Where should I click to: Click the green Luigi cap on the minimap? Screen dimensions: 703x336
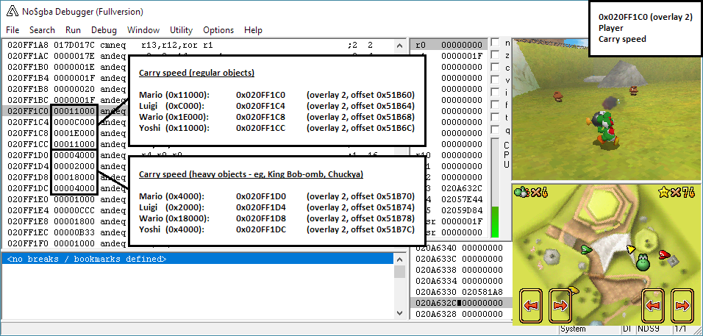585,249
